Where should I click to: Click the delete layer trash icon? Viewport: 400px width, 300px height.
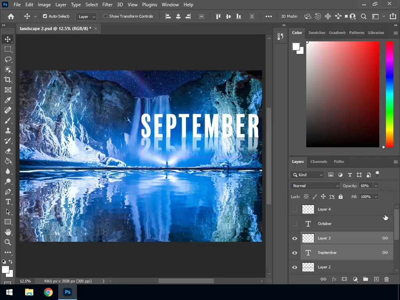(x=386, y=279)
